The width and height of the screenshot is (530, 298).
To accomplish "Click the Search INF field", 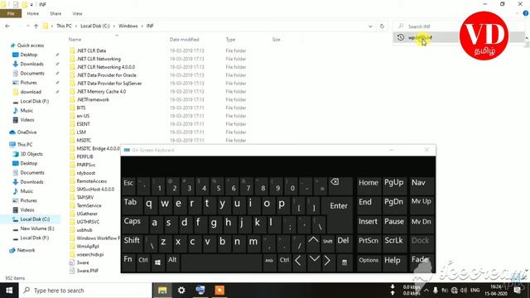I will click(426, 26).
